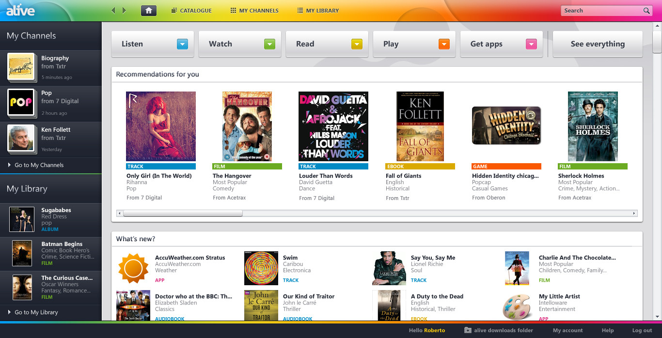Click the Log out link
Screen dimensions: 662x338
(x=642, y=330)
